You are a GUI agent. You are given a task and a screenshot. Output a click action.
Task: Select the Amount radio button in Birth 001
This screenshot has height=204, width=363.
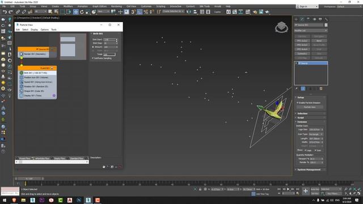click(x=93, y=47)
